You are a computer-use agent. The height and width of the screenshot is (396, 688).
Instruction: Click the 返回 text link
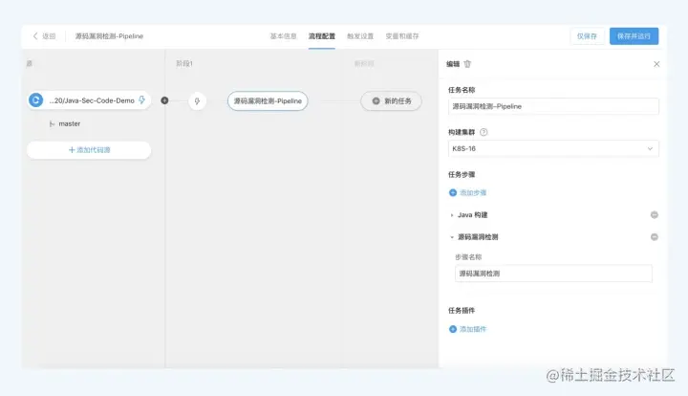(49, 36)
